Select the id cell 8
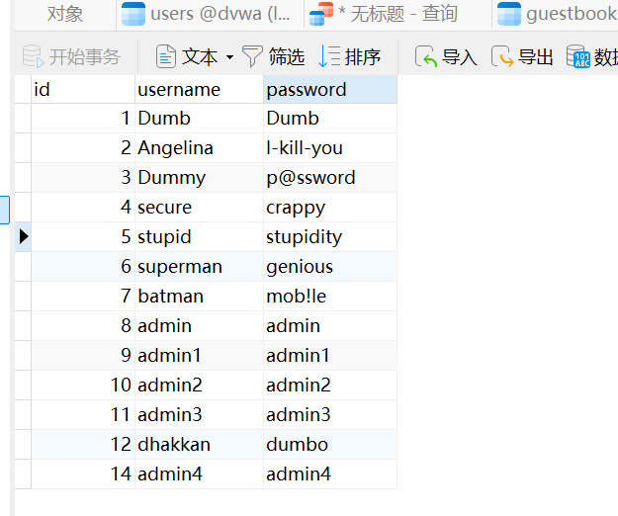The width and height of the screenshot is (618, 516). pos(83,326)
